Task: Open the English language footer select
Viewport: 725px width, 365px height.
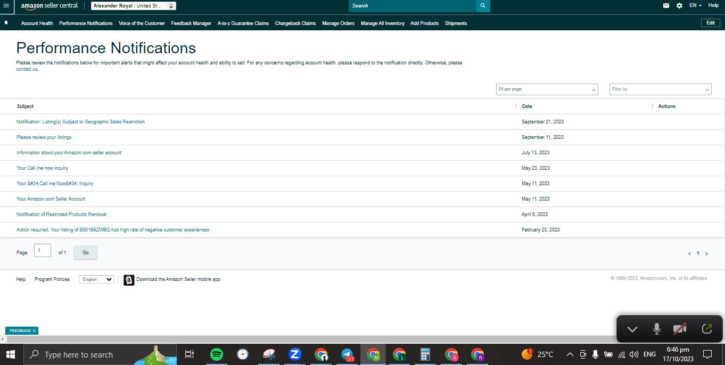Action: click(96, 279)
